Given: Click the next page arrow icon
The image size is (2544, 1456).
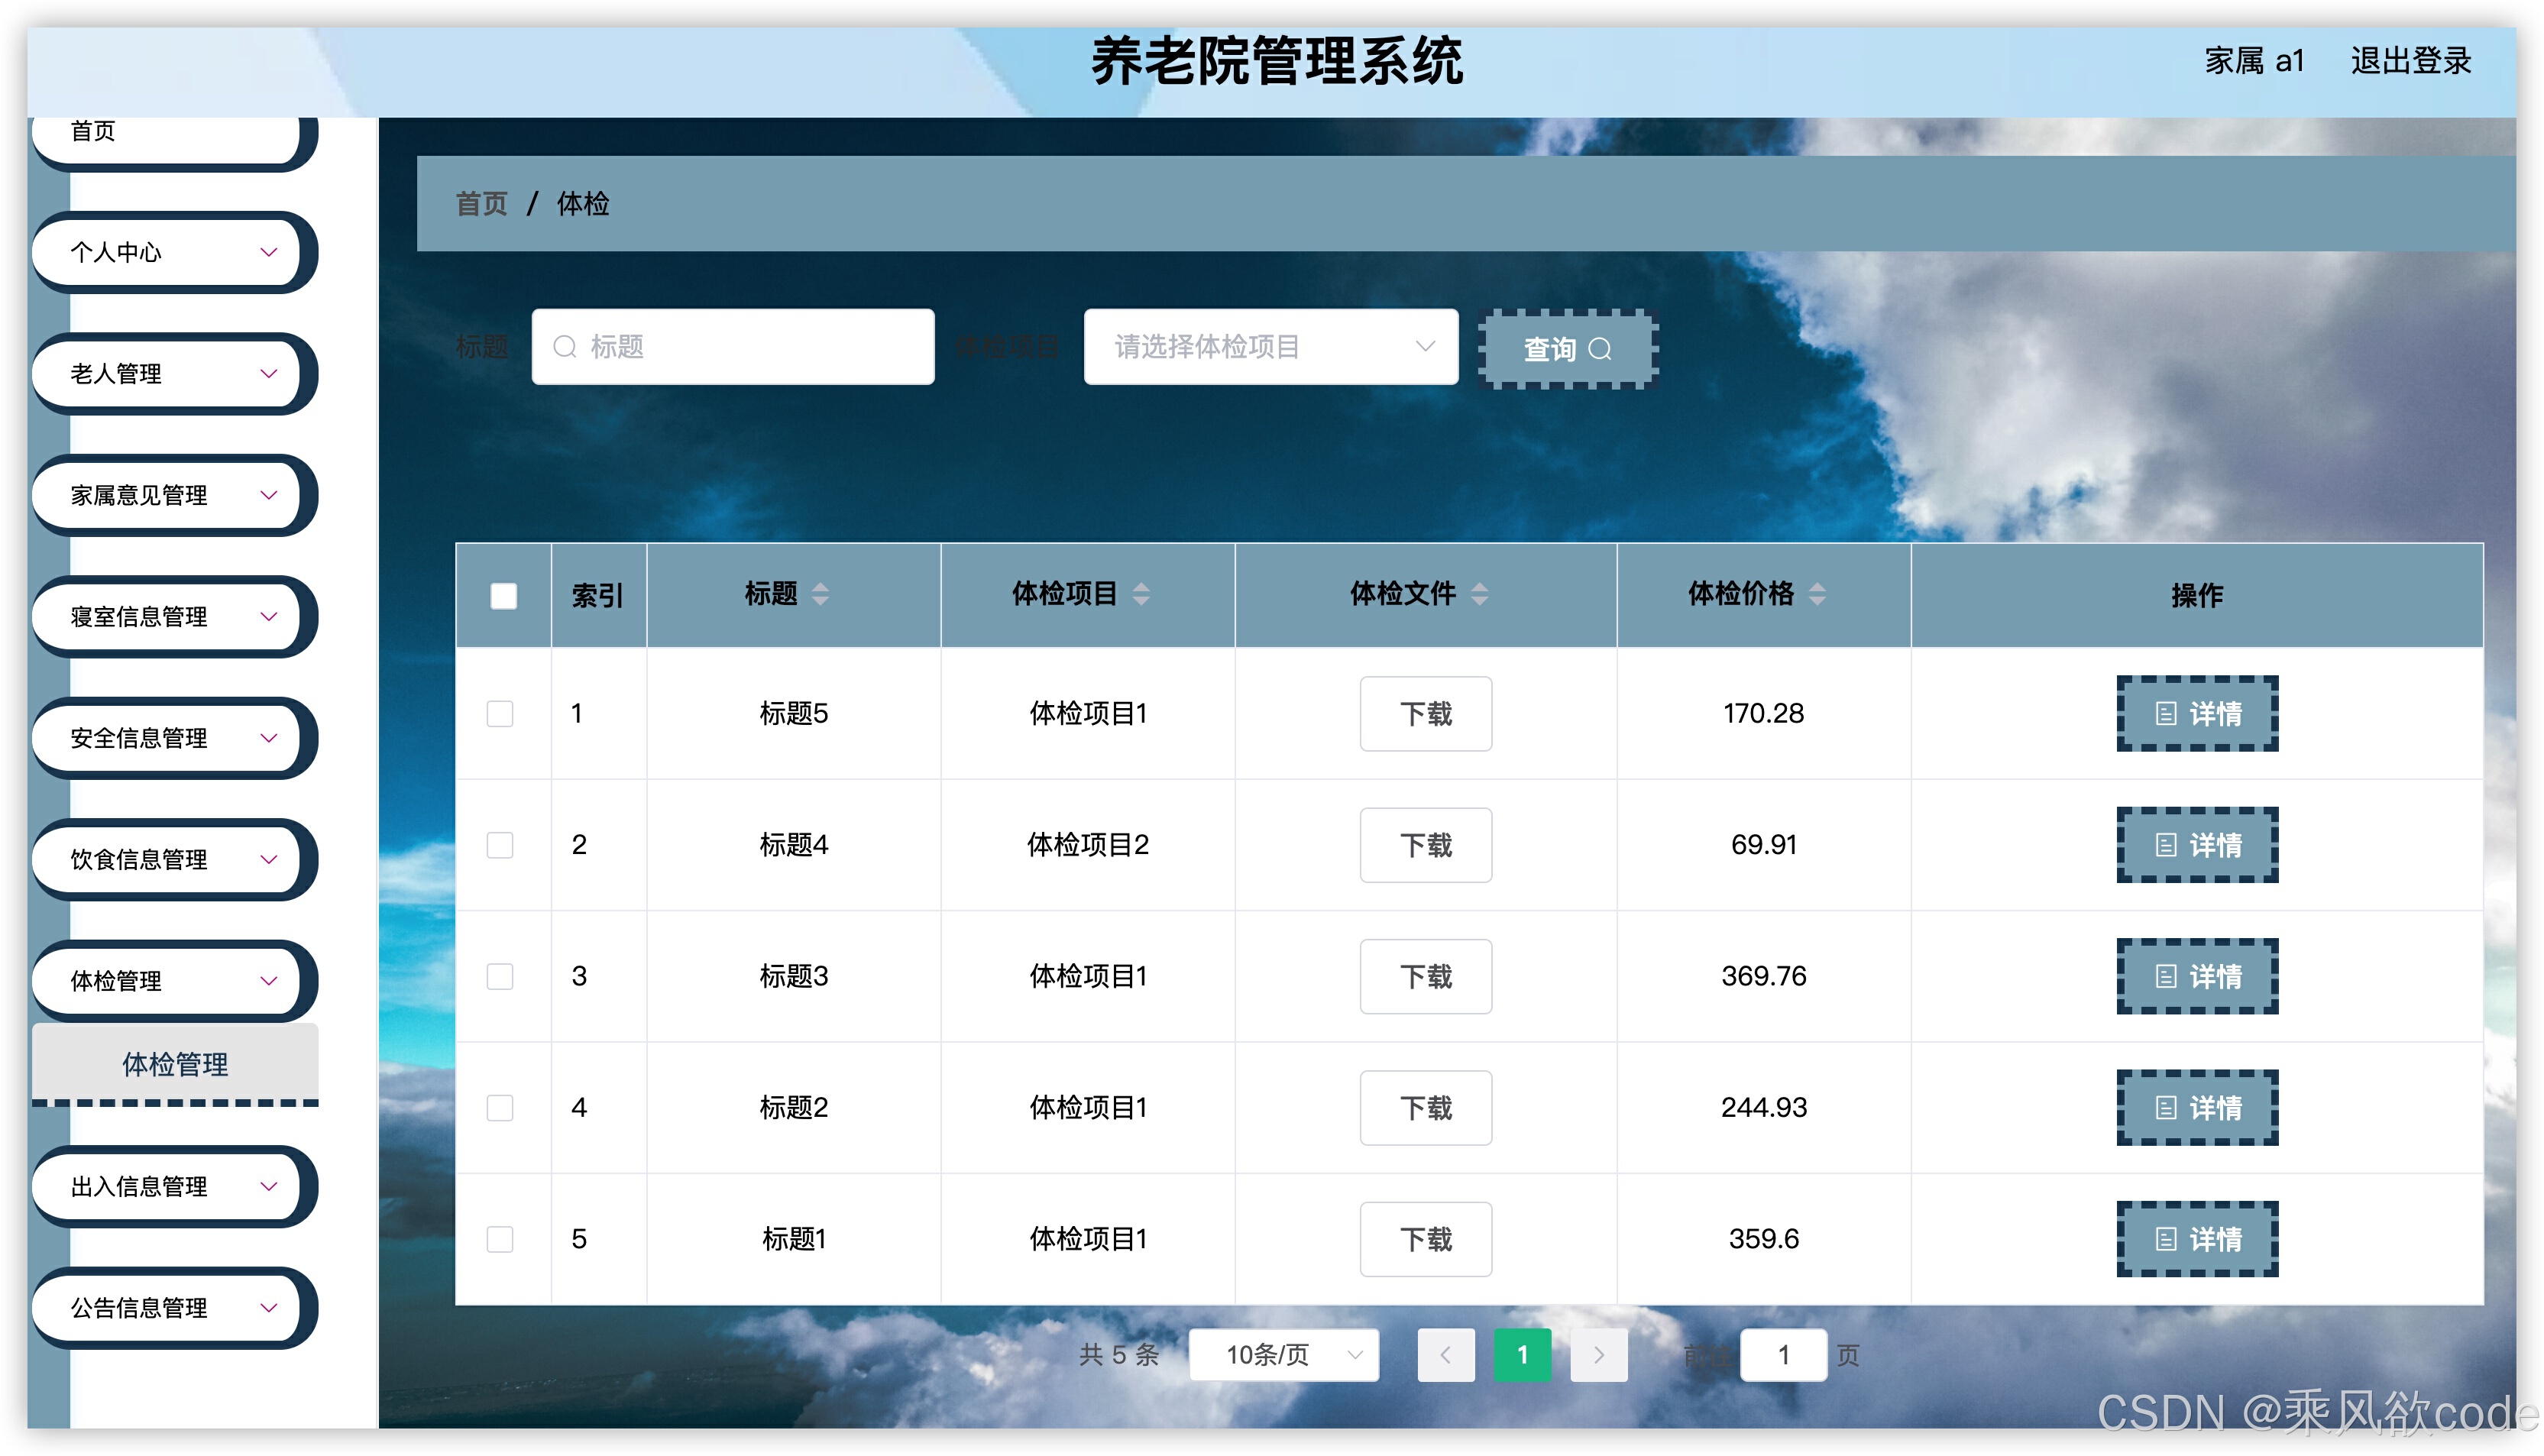Looking at the screenshot, I should coord(1599,1355).
